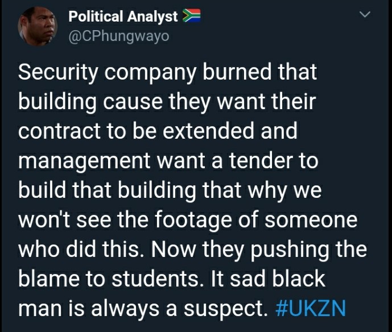This screenshot has width=392, height=332.
Task: Click the phrase "building cause they"
Action: coord(114,103)
